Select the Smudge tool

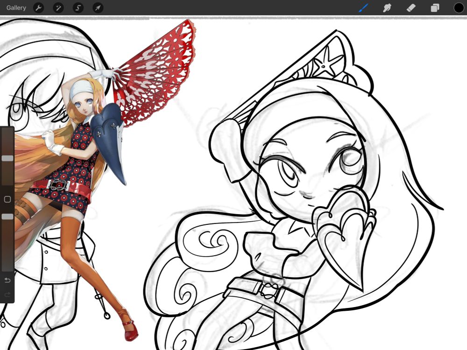387,8
